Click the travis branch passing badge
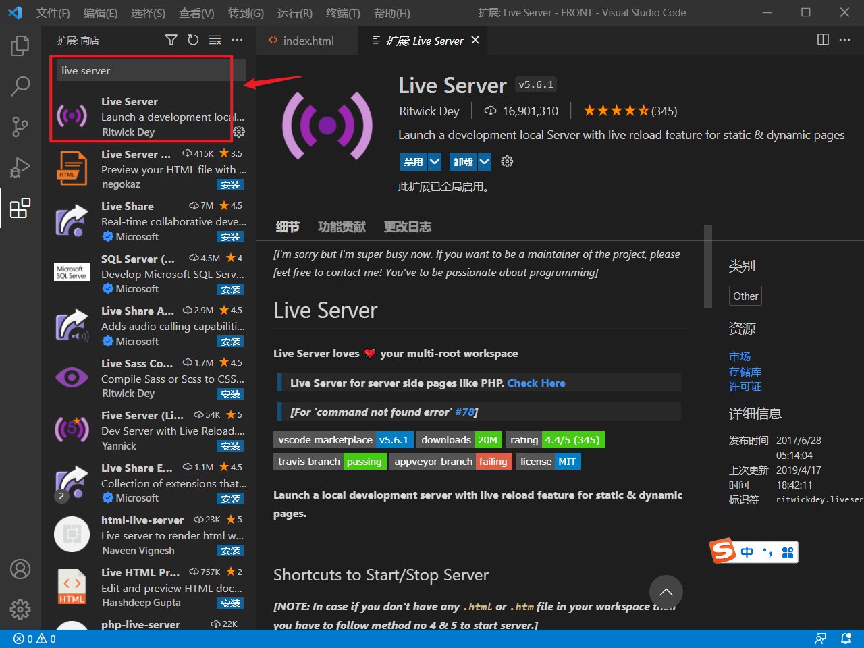The image size is (864, 648). 331,462
